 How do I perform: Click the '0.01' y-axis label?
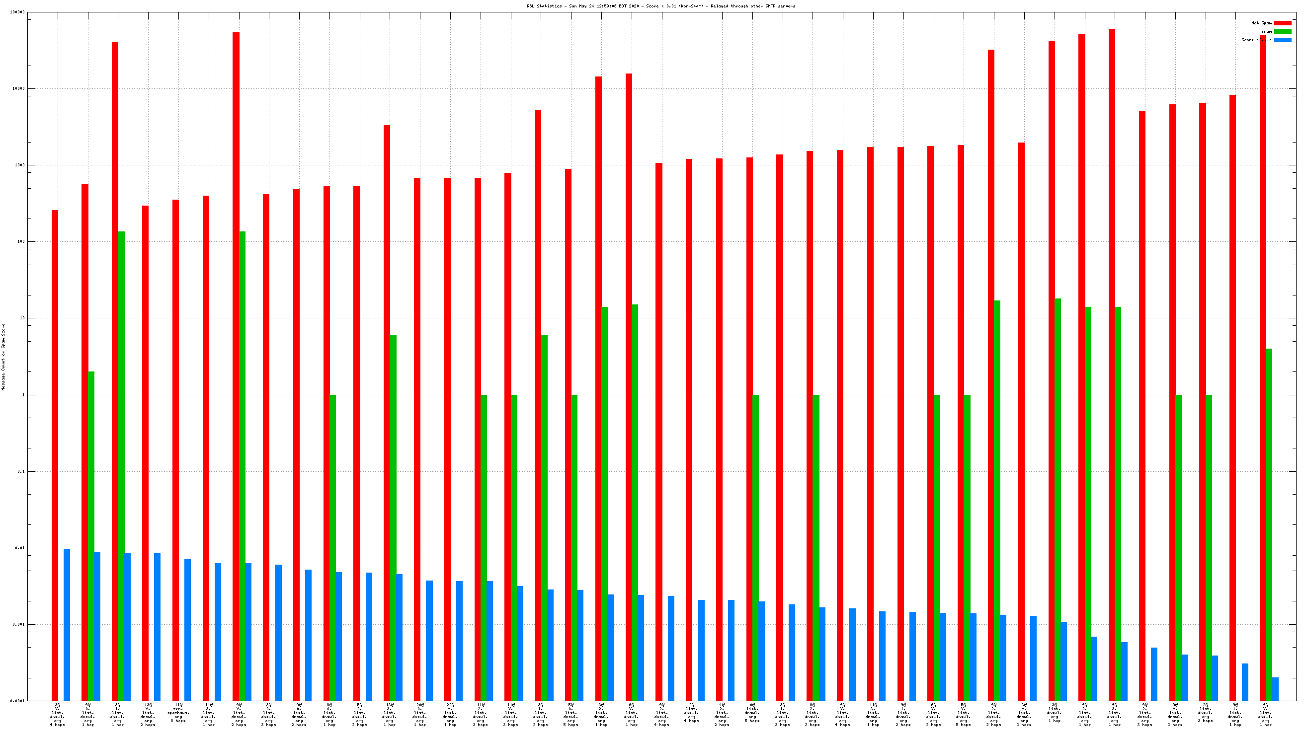coord(20,548)
